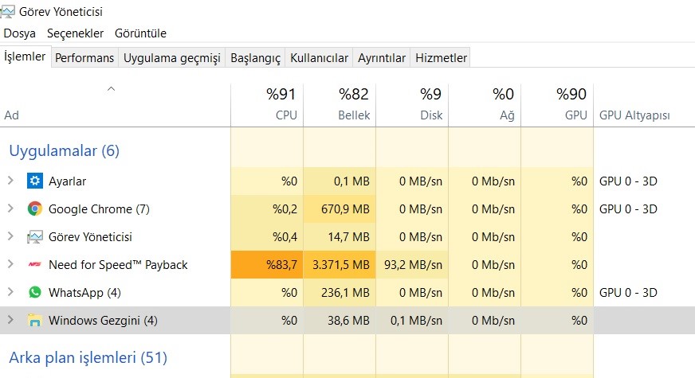Click the GPU Altyapısı column header
The width and height of the screenshot is (695, 378).
(634, 115)
